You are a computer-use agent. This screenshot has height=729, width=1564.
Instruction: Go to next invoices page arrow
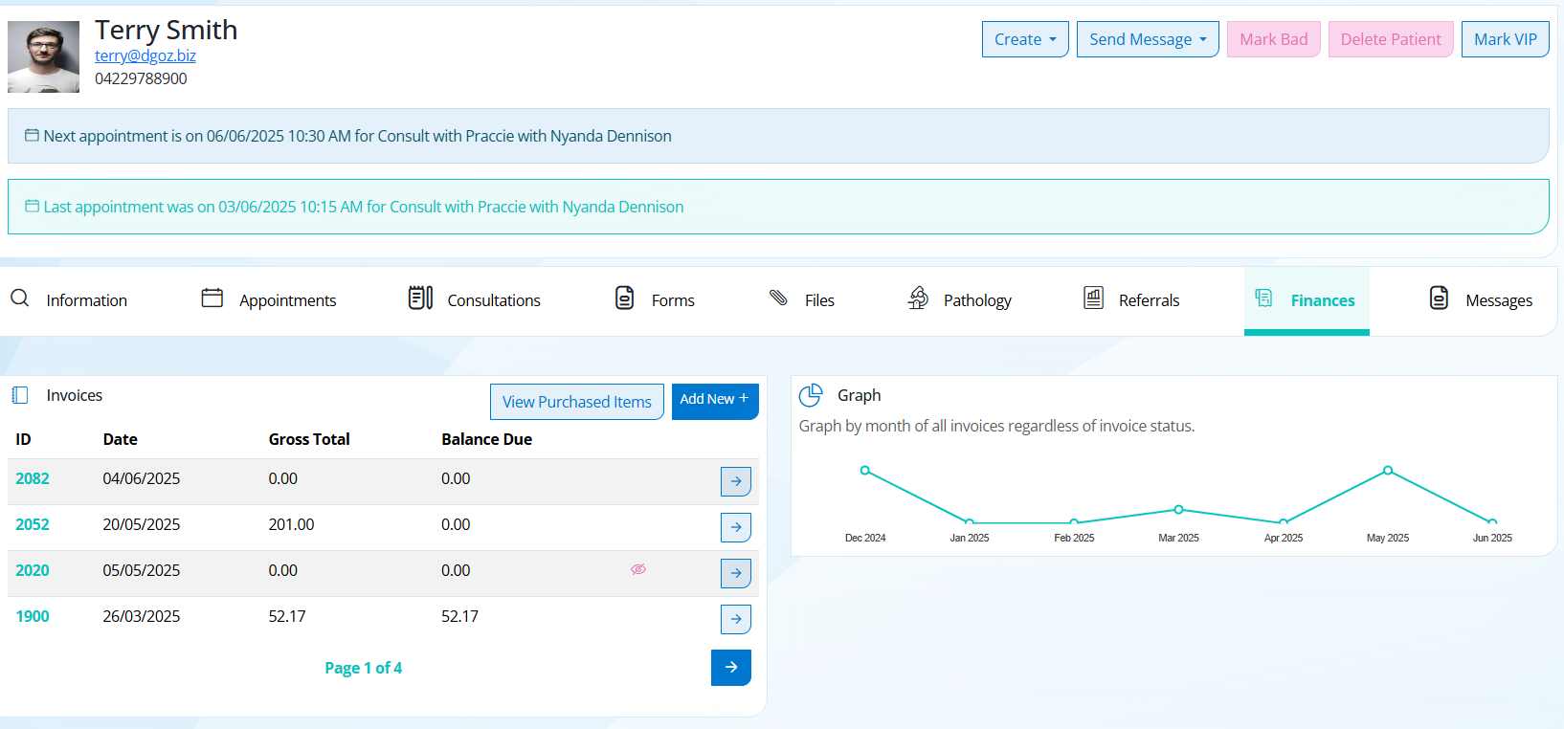pos(731,668)
